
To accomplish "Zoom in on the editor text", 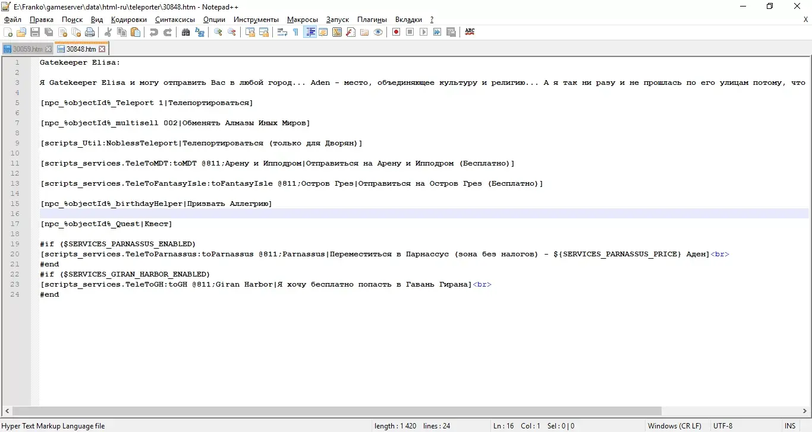I will point(218,32).
